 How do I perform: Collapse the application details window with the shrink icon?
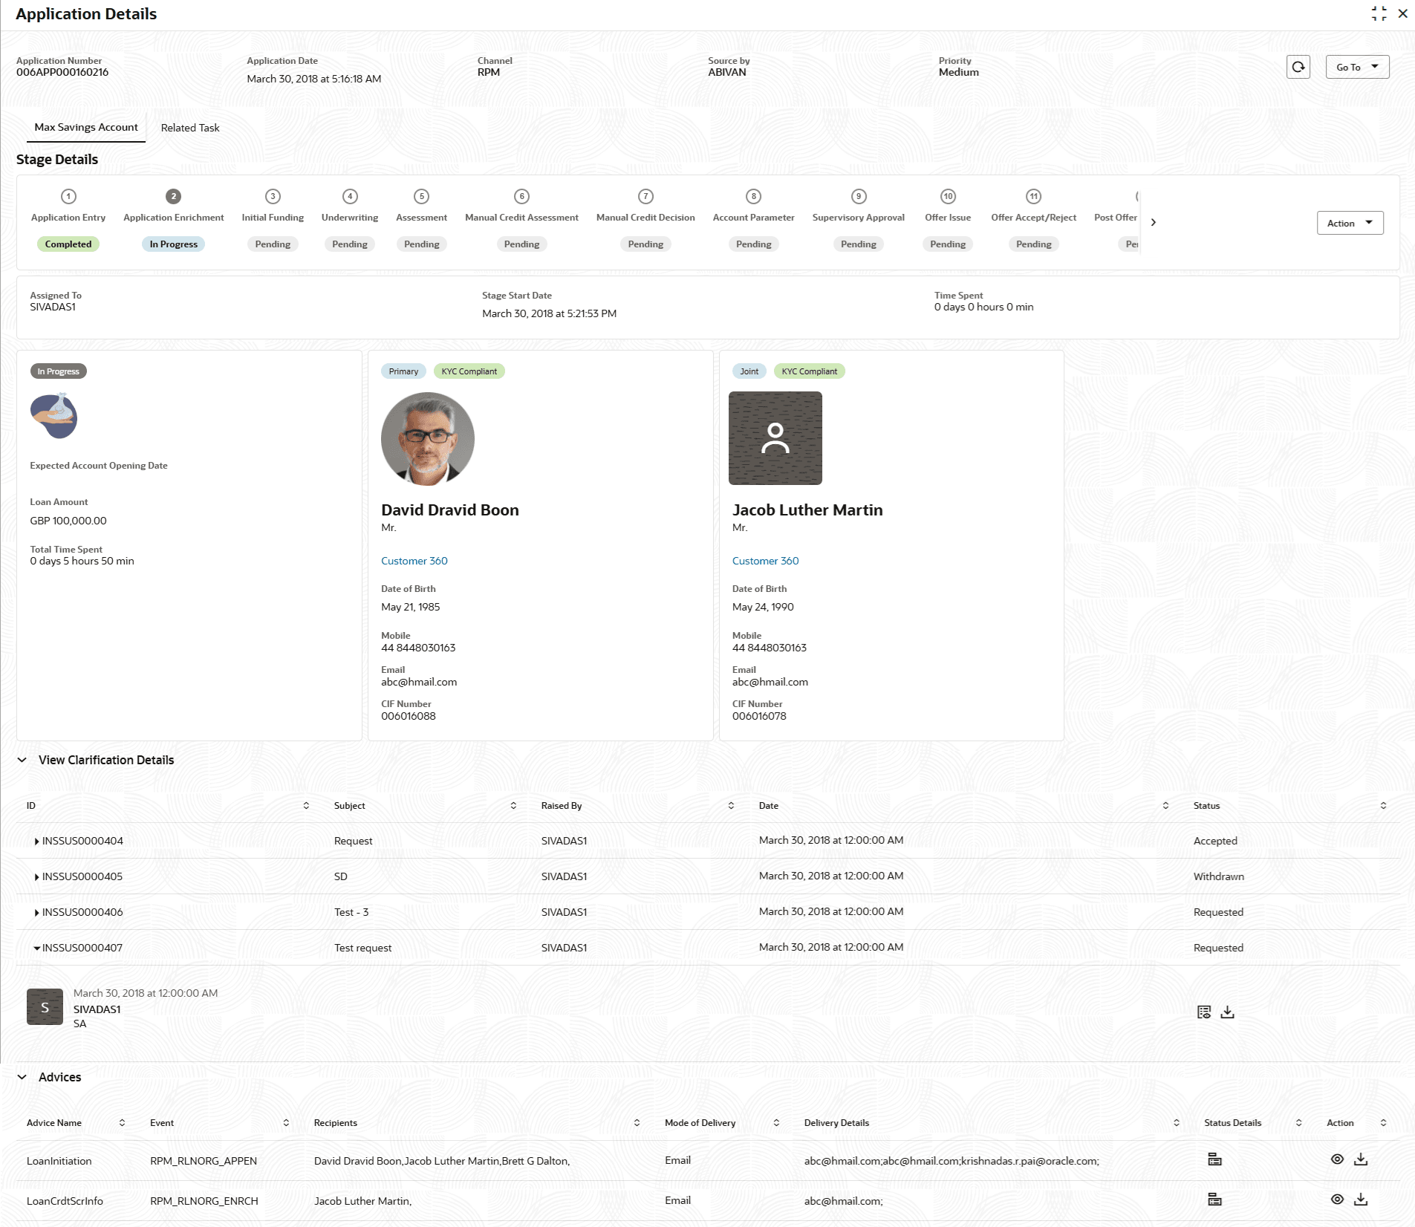coord(1379,13)
